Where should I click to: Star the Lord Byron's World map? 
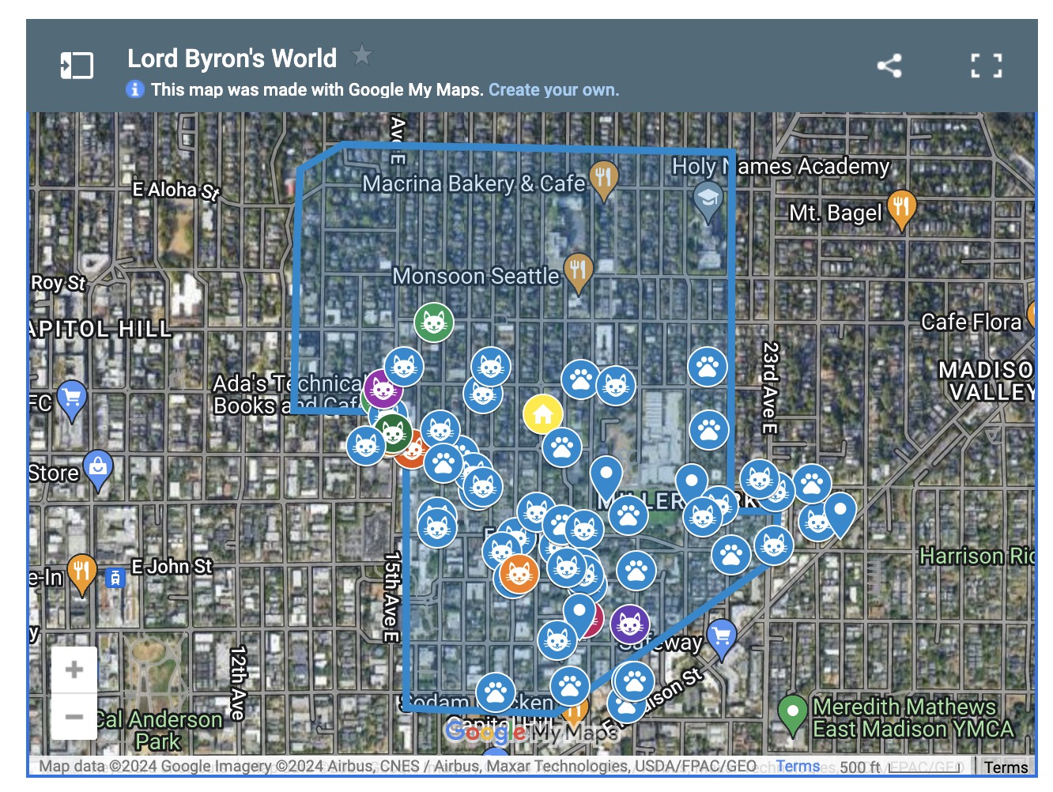pyautogui.click(x=362, y=55)
